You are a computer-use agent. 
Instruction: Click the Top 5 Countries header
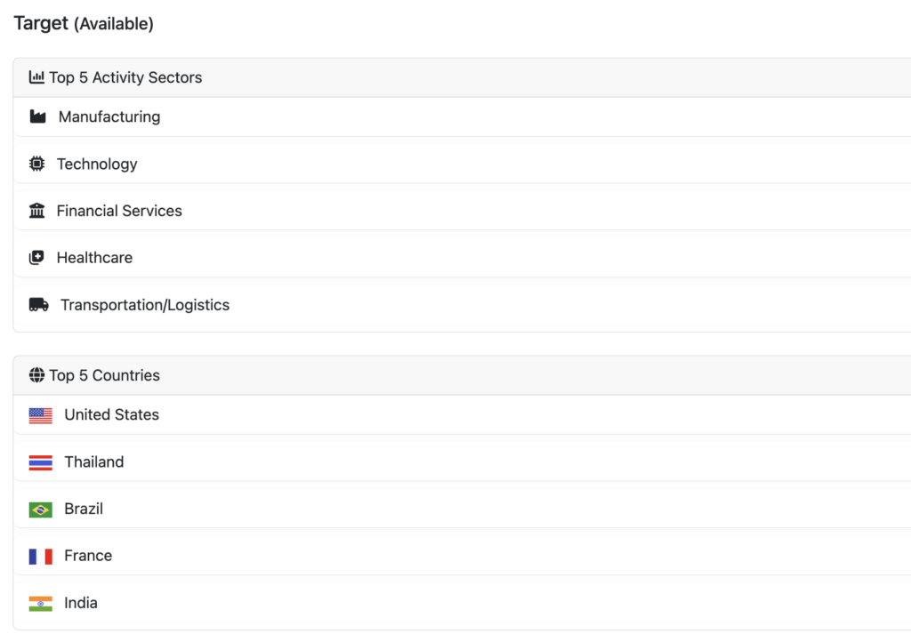click(104, 375)
